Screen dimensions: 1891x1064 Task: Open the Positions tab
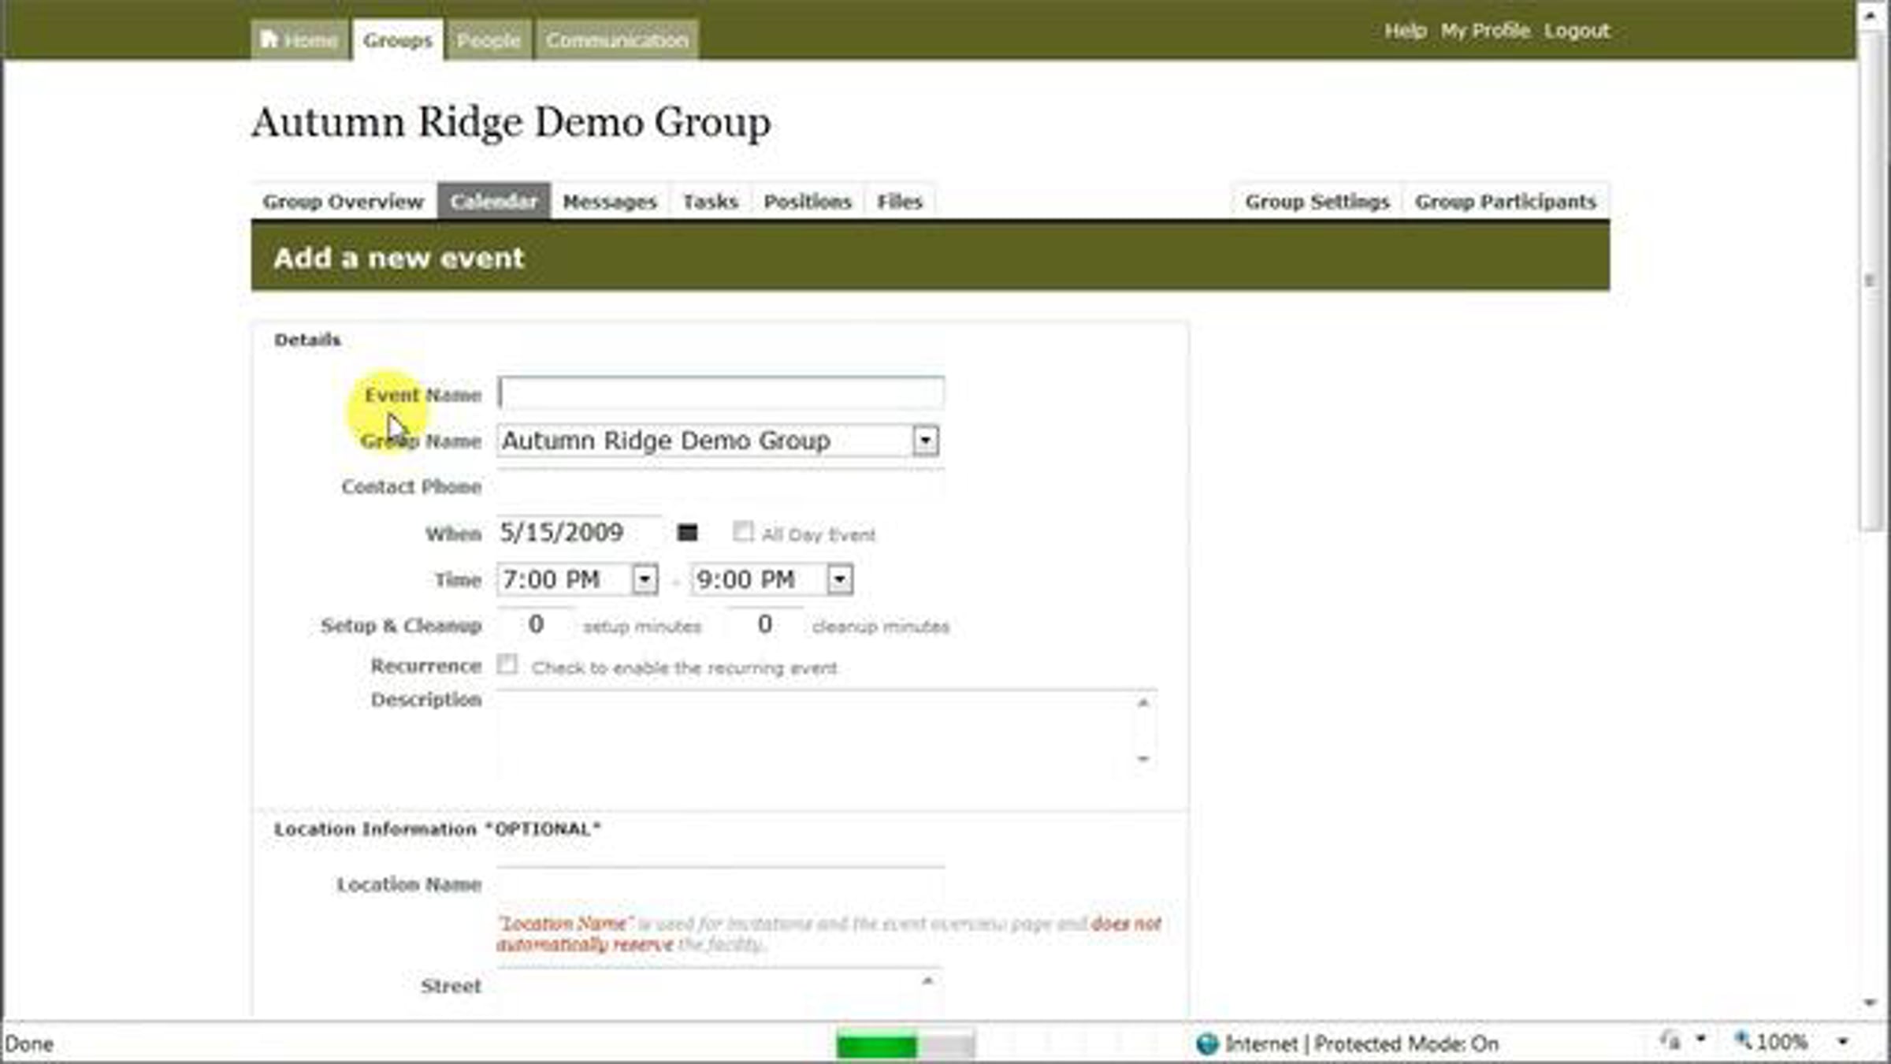pyautogui.click(x=808, y=202)
